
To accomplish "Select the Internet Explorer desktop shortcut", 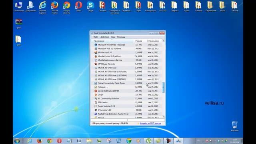I will (43, 8).
